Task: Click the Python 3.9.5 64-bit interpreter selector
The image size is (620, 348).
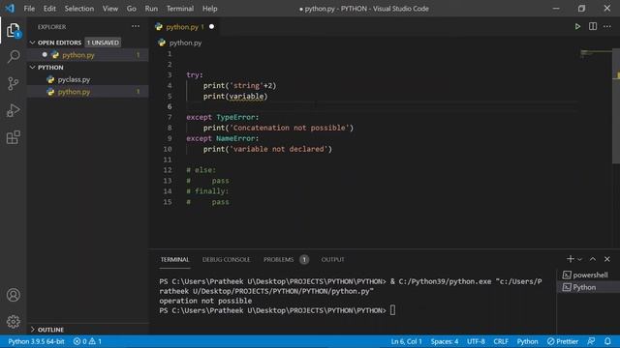Action: coord(36,341)
